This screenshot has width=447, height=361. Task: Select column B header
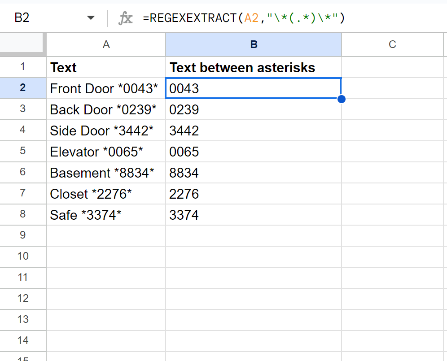point(254,44)
